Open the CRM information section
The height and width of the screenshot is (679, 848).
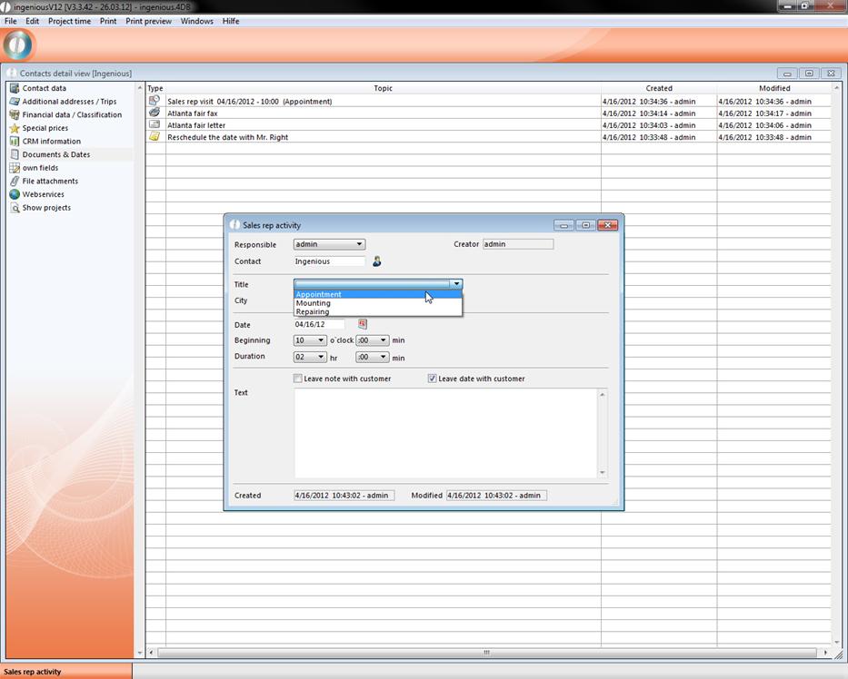click(x=51, y=142)
